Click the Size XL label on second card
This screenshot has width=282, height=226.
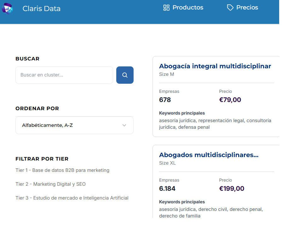(167, 163)
